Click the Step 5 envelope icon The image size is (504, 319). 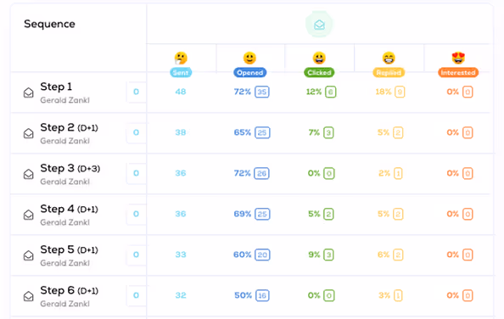[29, 255]
